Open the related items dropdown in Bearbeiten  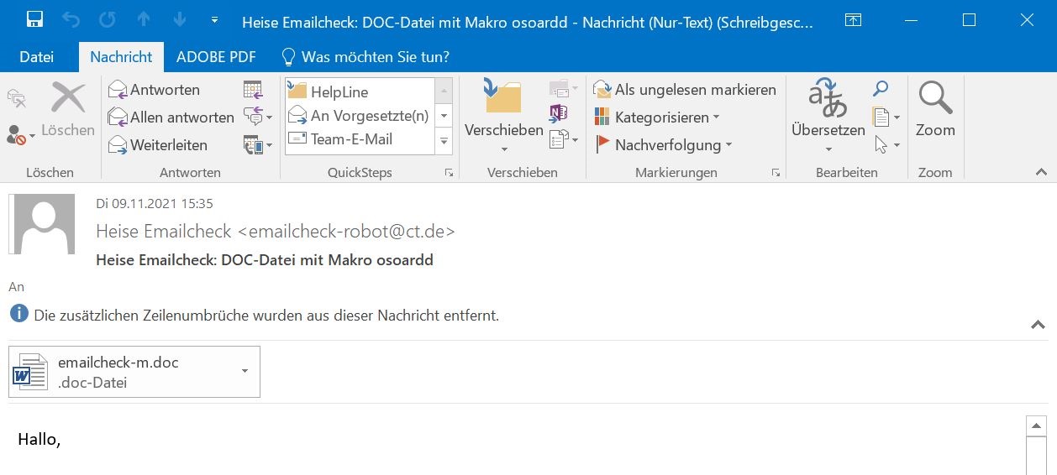(x=886, y=117)
